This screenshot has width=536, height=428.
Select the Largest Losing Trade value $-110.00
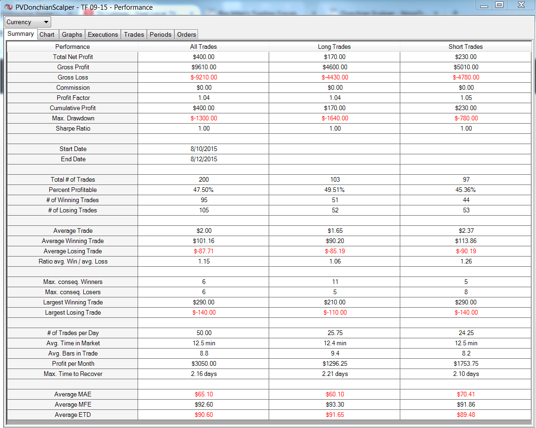click(x=335, y=313)
